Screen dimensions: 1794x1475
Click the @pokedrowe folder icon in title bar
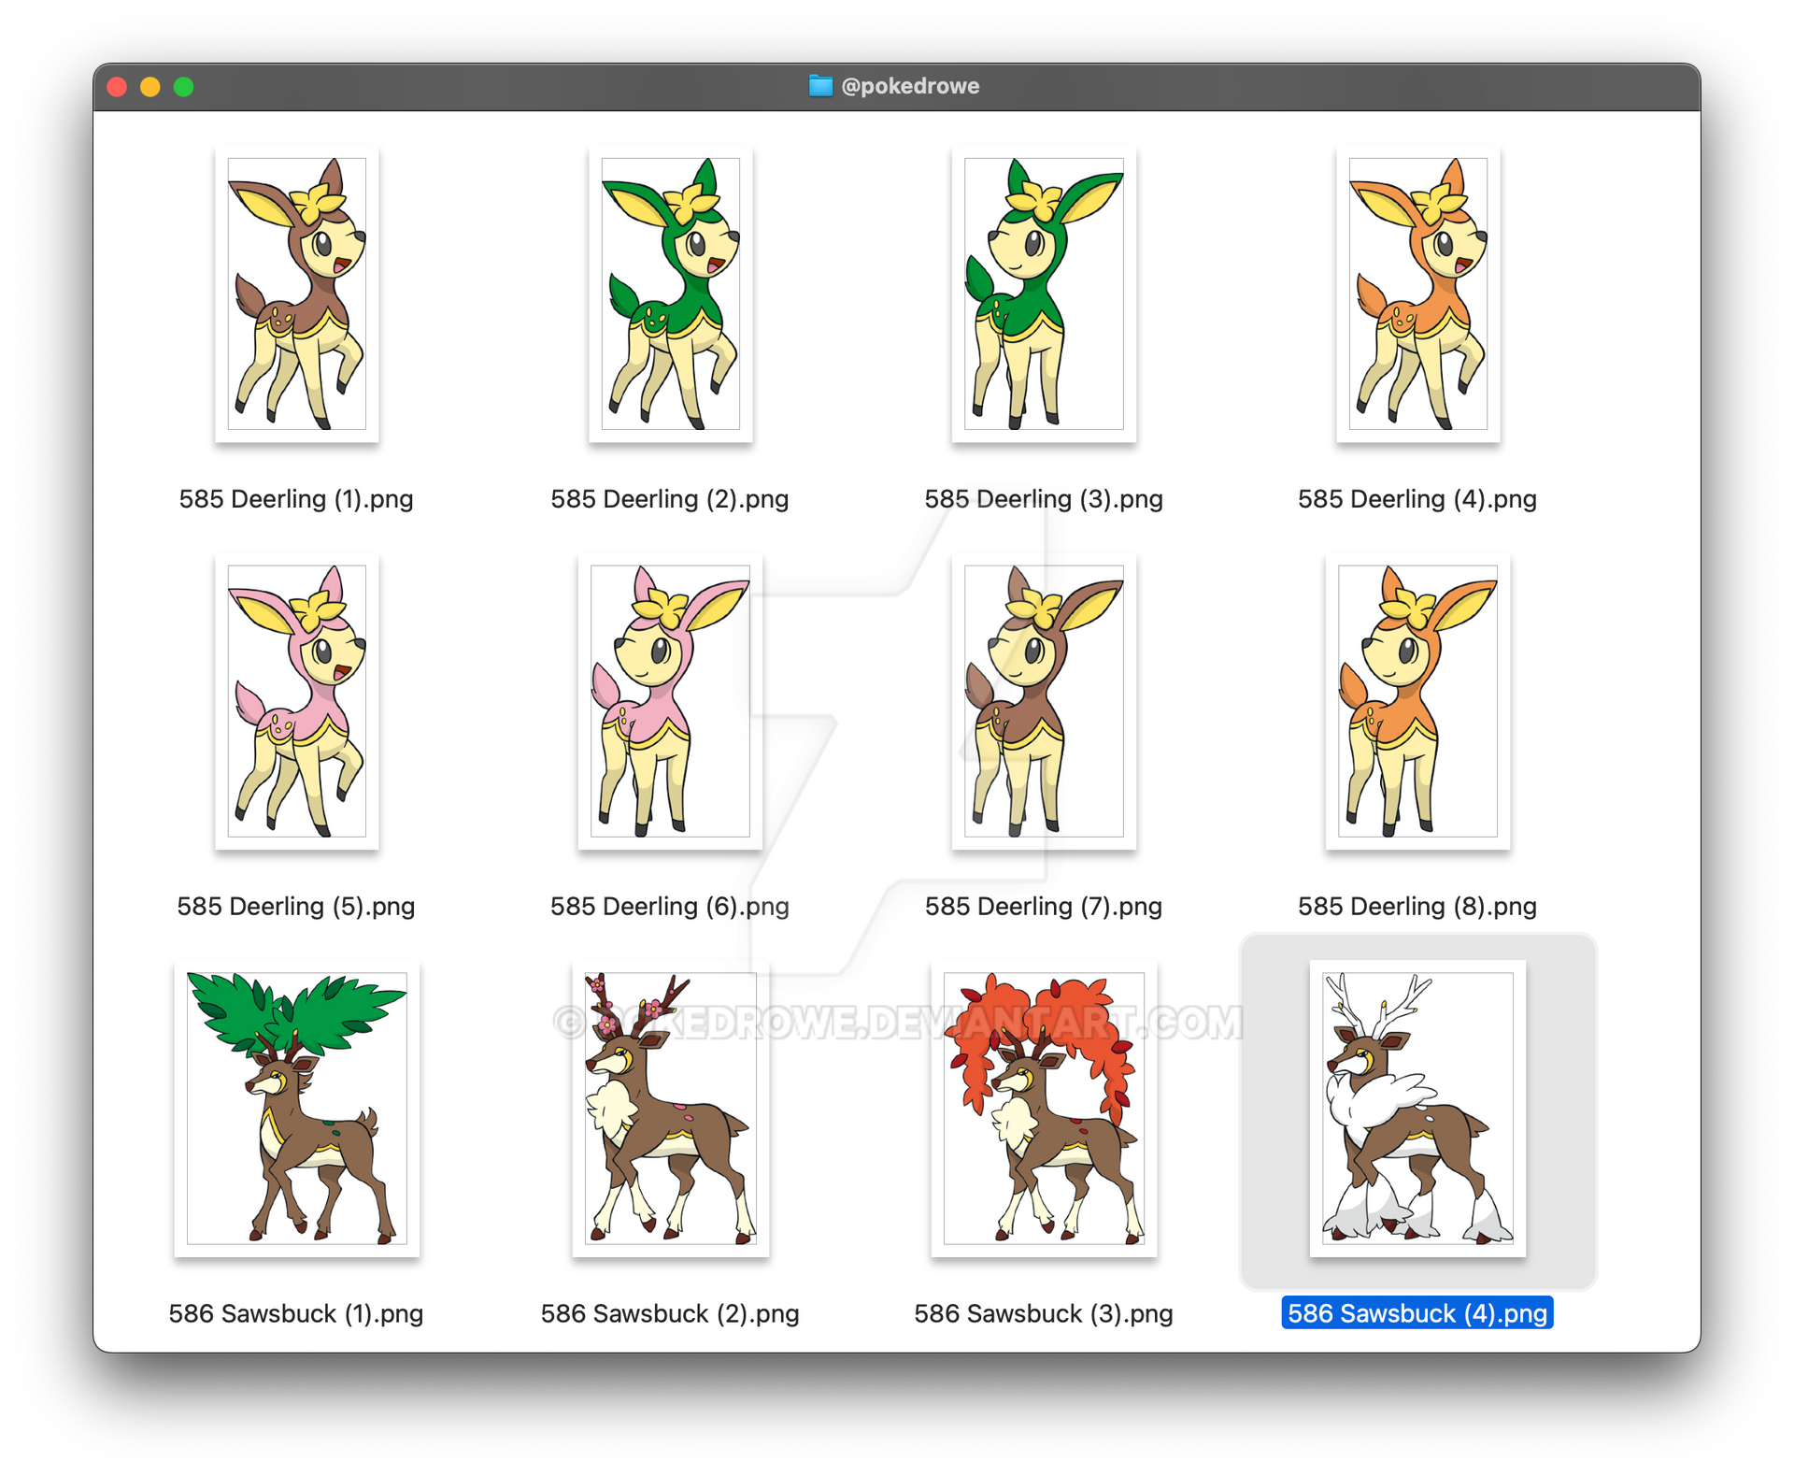pyautogui.click(x=820, y=86)
